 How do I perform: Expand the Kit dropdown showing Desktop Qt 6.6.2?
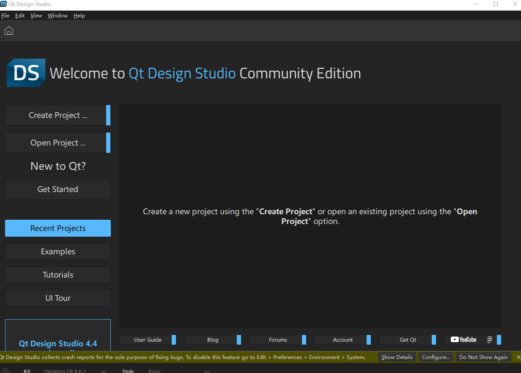(74, 371)
